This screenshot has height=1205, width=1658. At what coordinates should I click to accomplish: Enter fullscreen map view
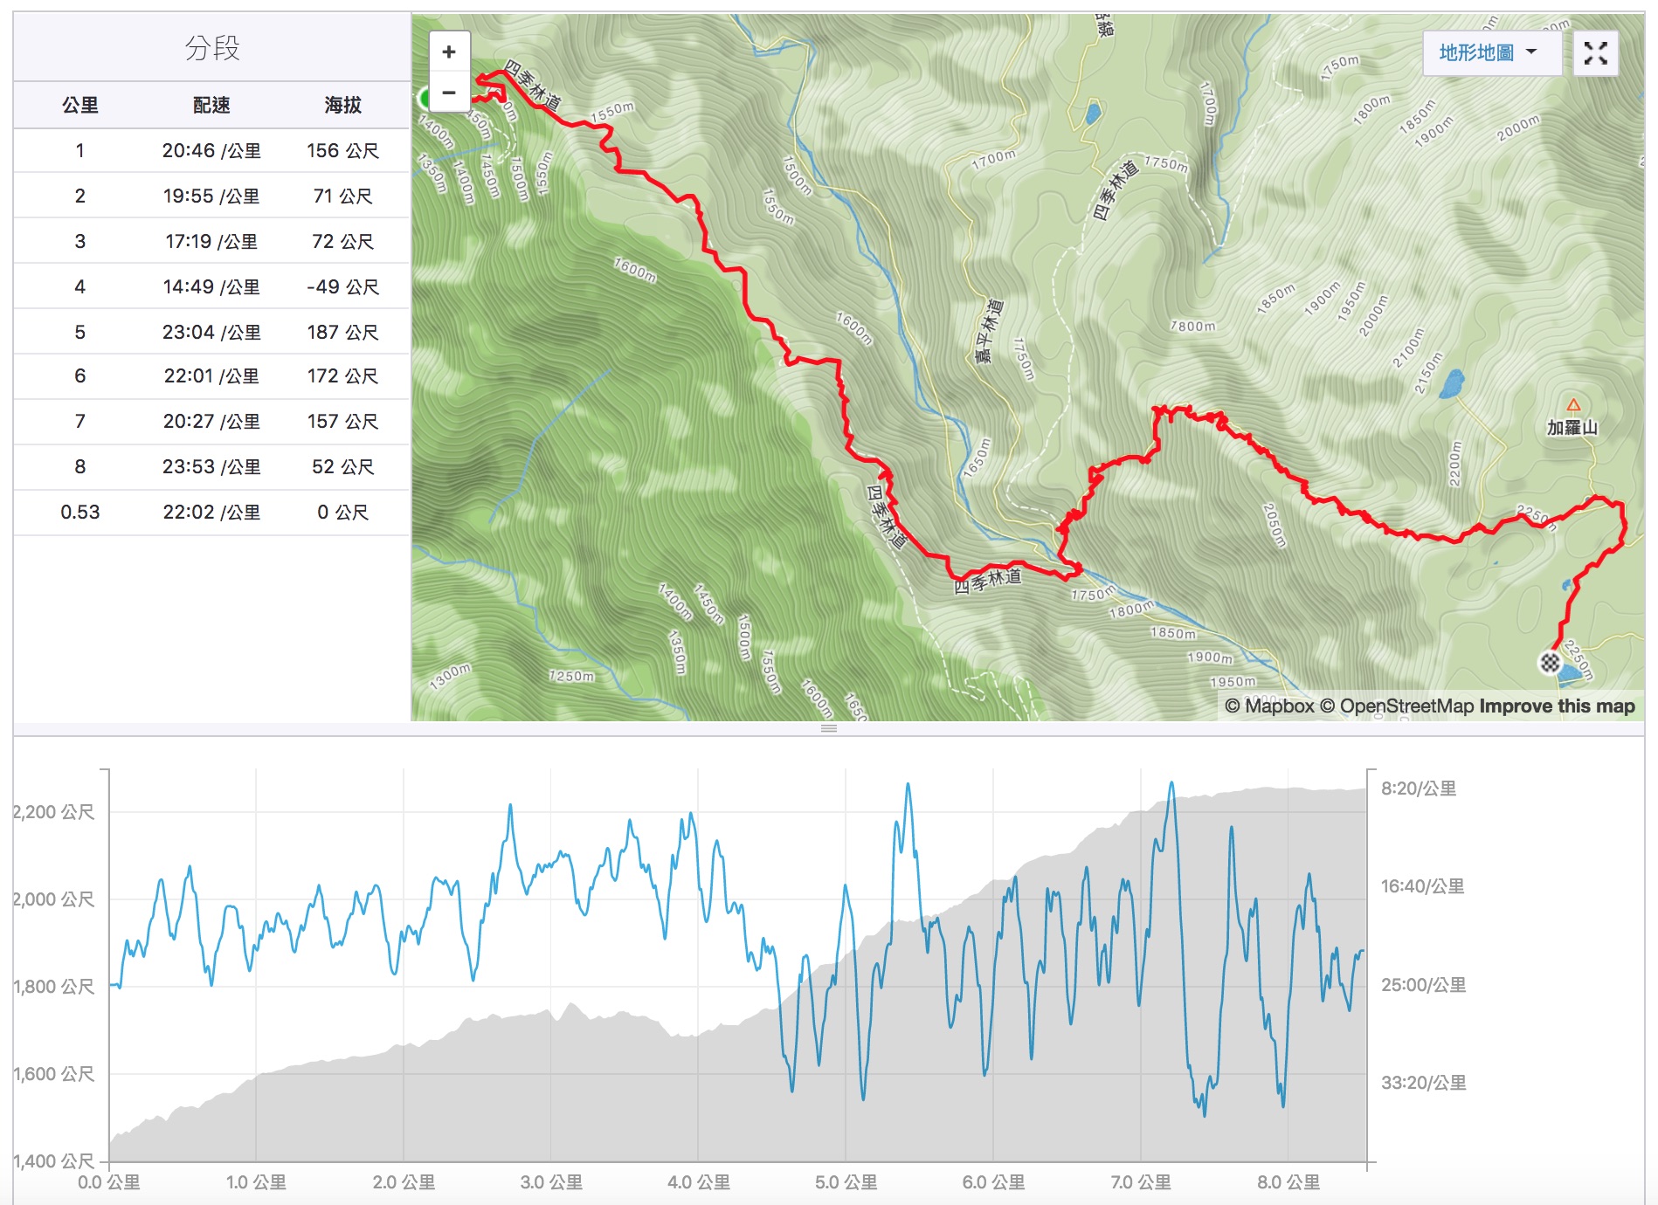[x=1595, y=53]
